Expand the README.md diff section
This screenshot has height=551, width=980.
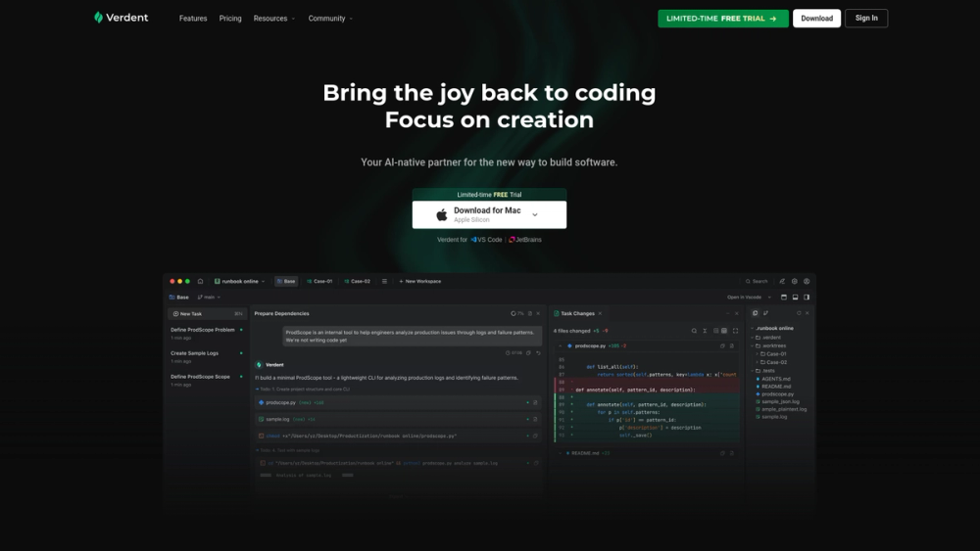560,453
